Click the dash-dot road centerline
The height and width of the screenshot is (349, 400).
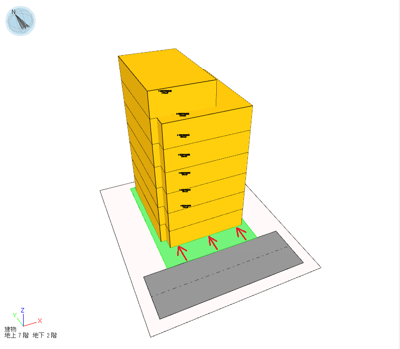[x=223, y=273]
